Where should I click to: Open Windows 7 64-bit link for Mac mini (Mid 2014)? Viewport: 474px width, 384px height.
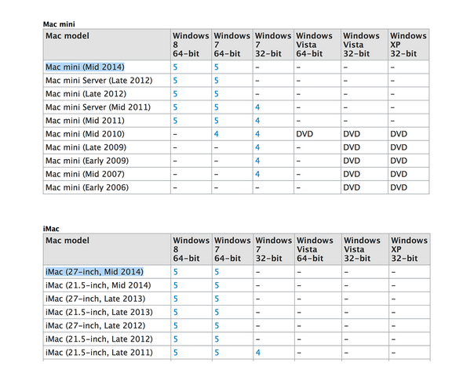tap(216, 67)
